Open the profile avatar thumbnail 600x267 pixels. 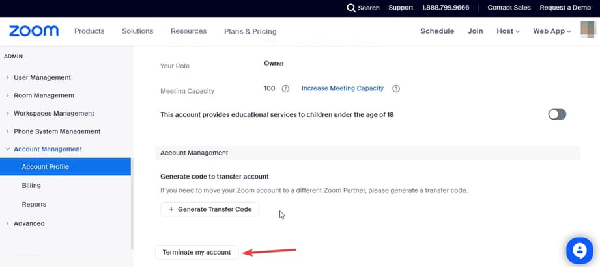588,31
